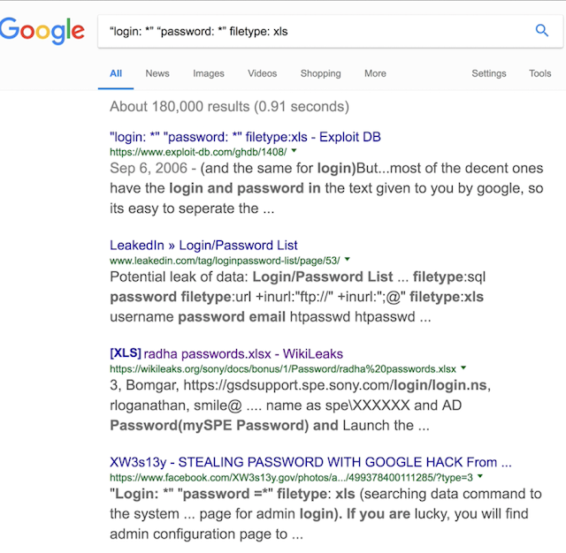Expand WikiLeaks result URL dropdown arrow
Image resolution: width=566 pixels, height=553 pixels.
(464, 368)
